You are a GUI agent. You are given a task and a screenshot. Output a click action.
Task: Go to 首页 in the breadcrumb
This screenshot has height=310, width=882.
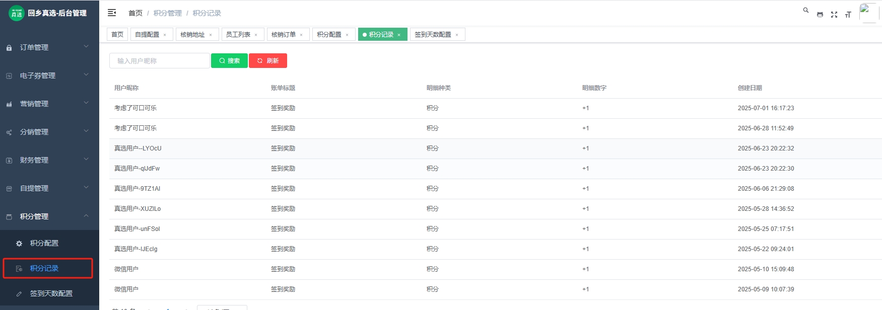[x=135, y=13]
